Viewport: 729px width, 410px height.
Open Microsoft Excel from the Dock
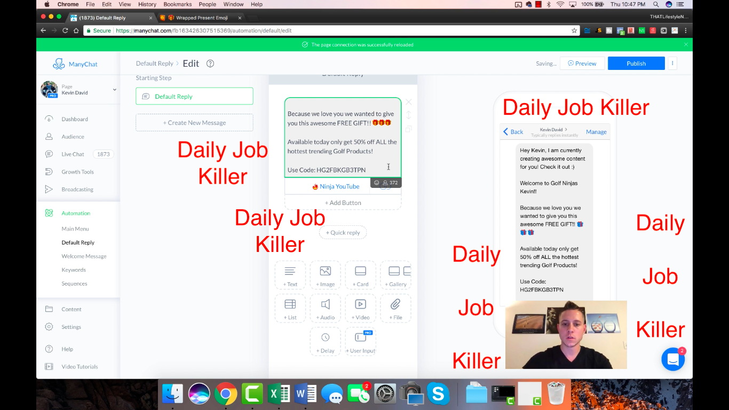click(279, 395)
